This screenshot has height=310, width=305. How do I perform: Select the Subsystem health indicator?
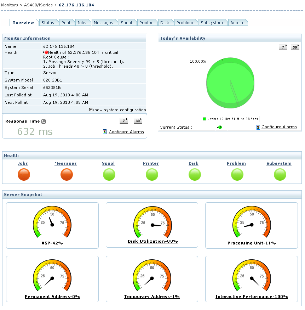tap(280, 174)
